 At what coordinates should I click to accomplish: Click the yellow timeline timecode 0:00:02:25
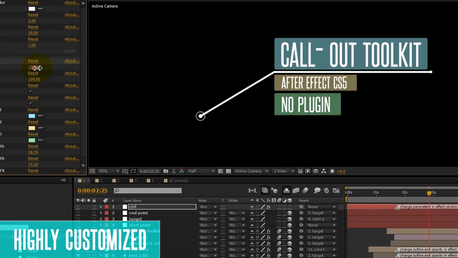pyautogui.click(x=92, y=191)
